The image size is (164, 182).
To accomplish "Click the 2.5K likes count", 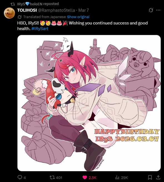I will pos(92,178).
